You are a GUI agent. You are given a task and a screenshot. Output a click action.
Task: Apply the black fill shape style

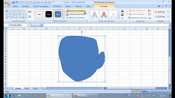[49, 14]
